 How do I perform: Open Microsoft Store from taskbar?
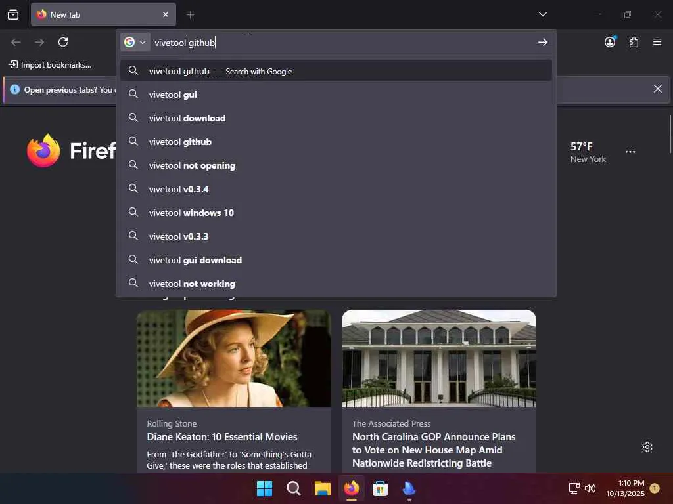(380, 488)
